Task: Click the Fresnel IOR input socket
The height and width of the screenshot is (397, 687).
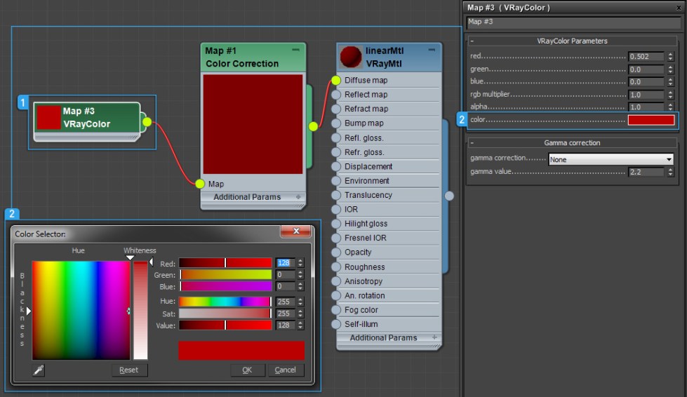Action: tap(336, 238)
